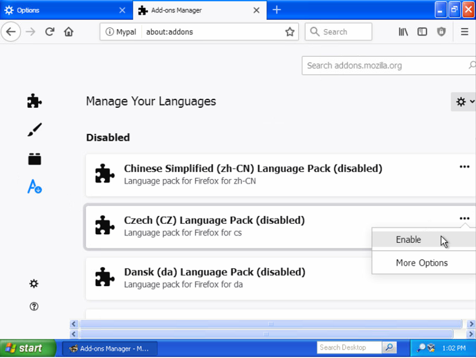Close the Options tab
Image resolution: width=476 pixels, height=358 pixels.
point(122,10)
